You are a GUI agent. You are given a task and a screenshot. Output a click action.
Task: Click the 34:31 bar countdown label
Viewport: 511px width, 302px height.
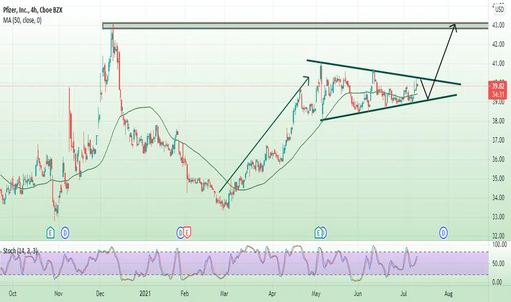click(498, 94)
